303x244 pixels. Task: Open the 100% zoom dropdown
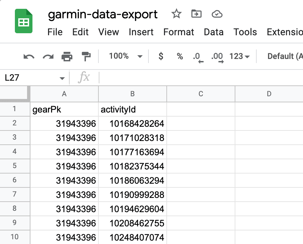pos(125,56)
